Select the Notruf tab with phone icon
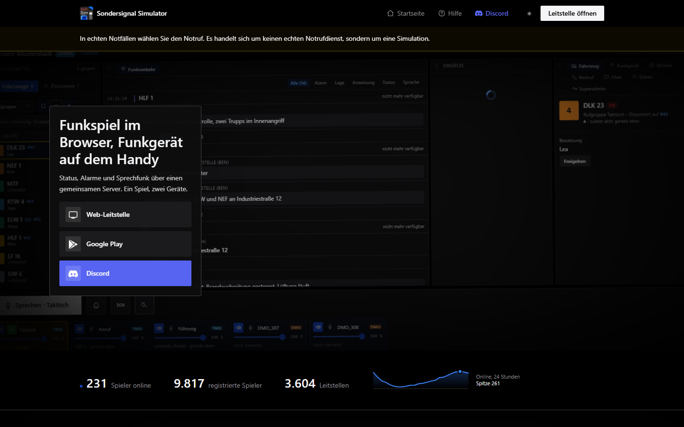 pyautogui.click(x=583, y=77)
